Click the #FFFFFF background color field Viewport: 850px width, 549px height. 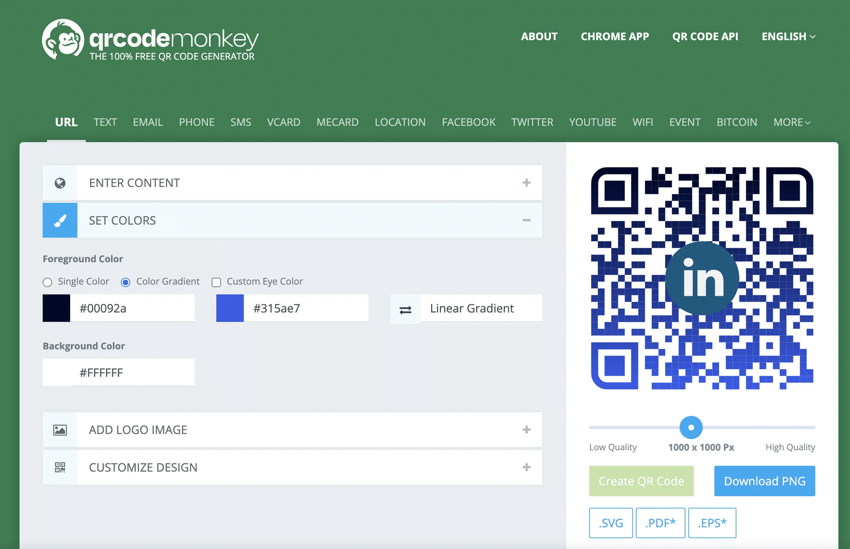point(132,372)
